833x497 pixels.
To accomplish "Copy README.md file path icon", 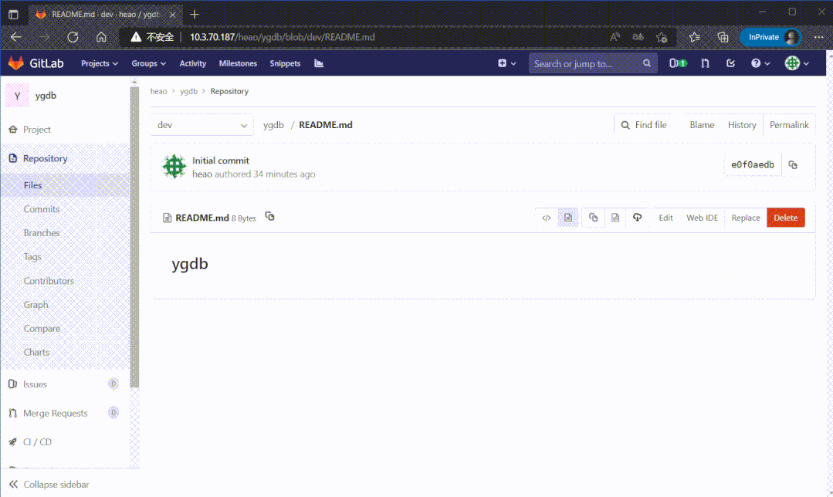I will pos(269,217).
